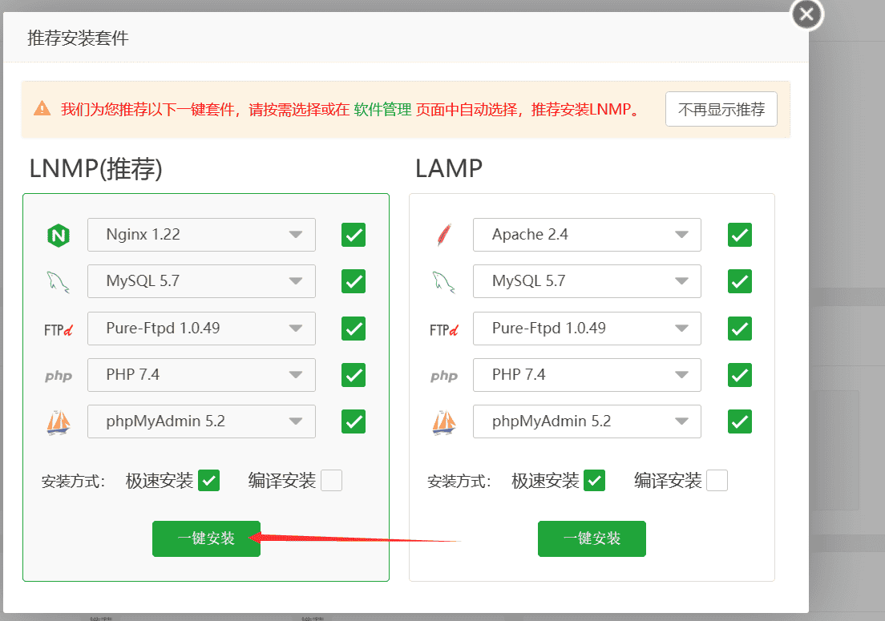Click the php logo icon in LNMP
The height and width of the screenshot is (621, 885).
(x=59, y=376)
